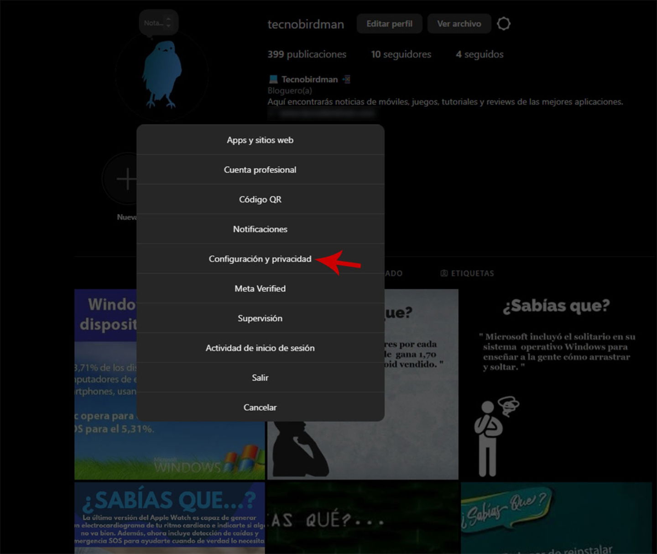Add a new highlight with plus icon
657x554 pixels.
[120, 179]
